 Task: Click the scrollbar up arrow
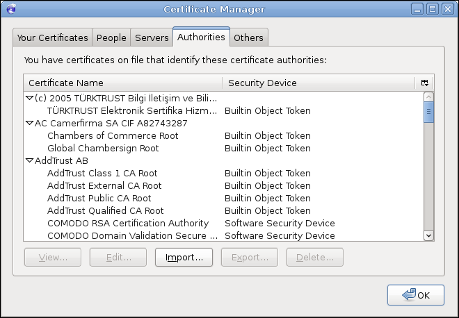pos(428,97)
